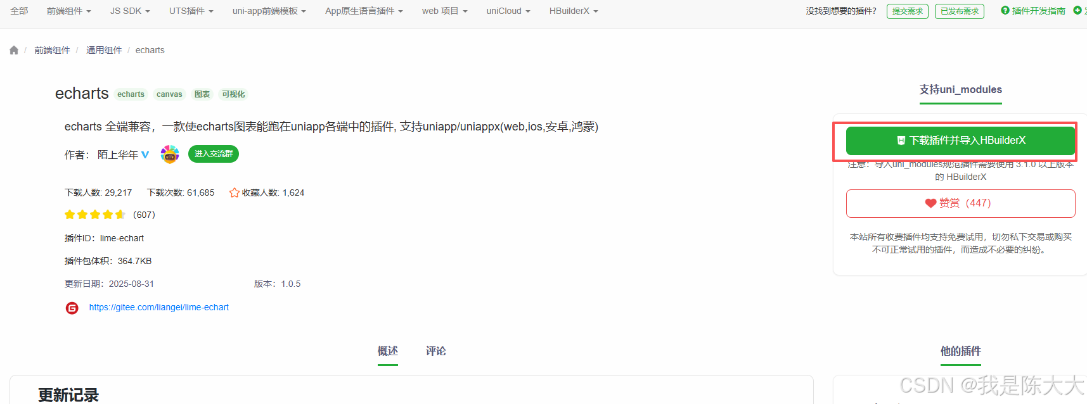Click 更新日期 2025-08-31 text
The width and height of the screenshot is (1087, 404).
click(109, 284)
